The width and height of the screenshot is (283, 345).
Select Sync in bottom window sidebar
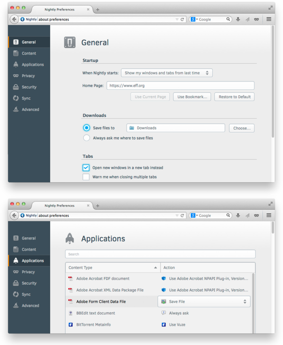click(29, 294)
